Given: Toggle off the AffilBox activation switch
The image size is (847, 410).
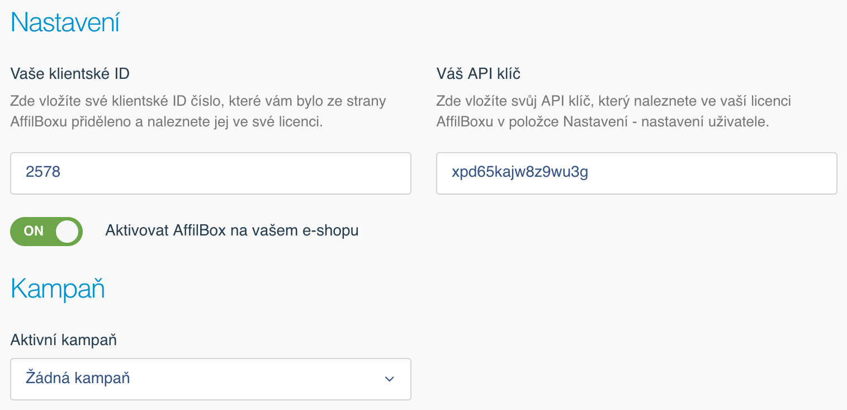Looking at the screenshot, I should point(46,231).
